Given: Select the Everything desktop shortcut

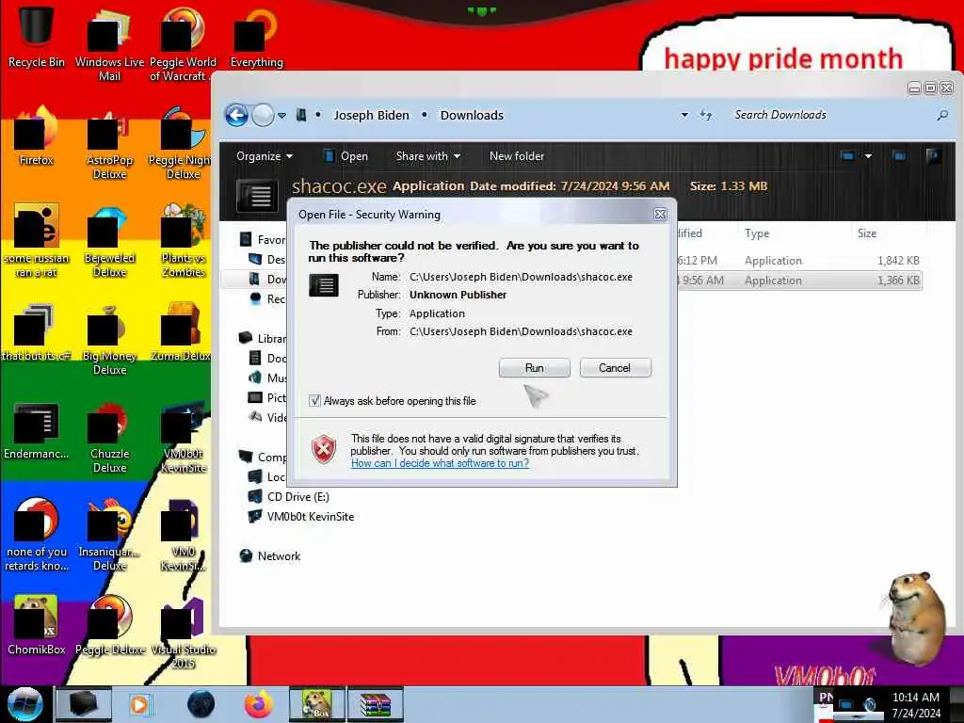Looking at the screenshot, I should tap(256, 38).
